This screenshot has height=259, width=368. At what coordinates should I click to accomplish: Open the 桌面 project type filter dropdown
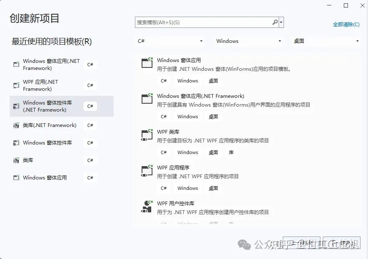point(326,41)
